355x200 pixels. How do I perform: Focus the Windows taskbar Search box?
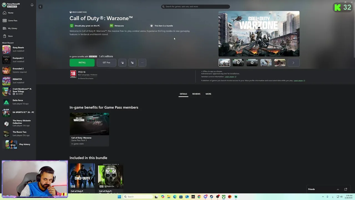pos(138,197)
